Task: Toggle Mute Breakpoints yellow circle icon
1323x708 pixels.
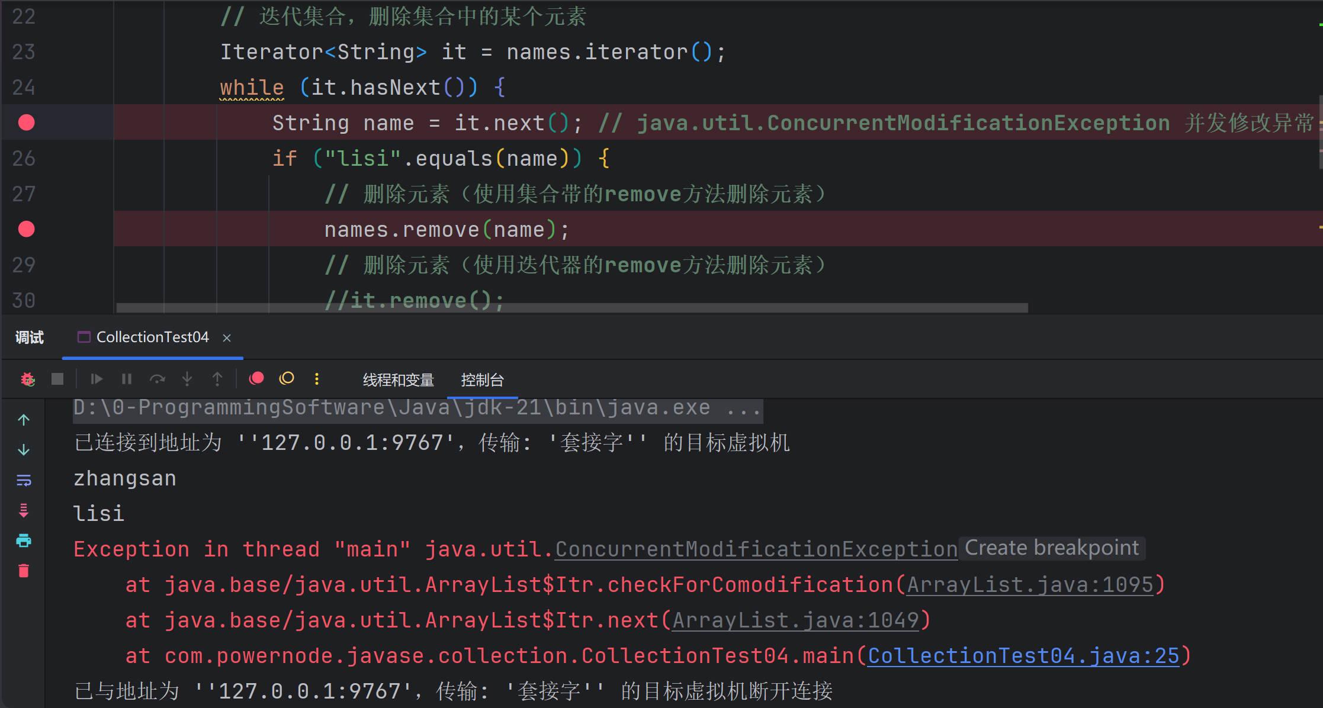Action: 287,379
